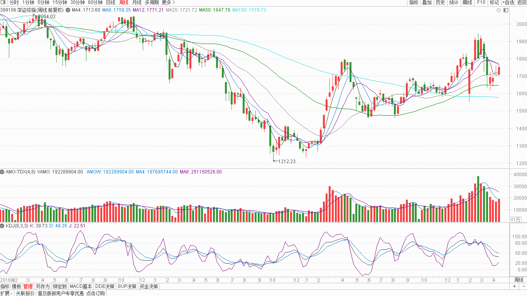
Task: Click the 周线 period box at bottom-right
Action: 519,280
